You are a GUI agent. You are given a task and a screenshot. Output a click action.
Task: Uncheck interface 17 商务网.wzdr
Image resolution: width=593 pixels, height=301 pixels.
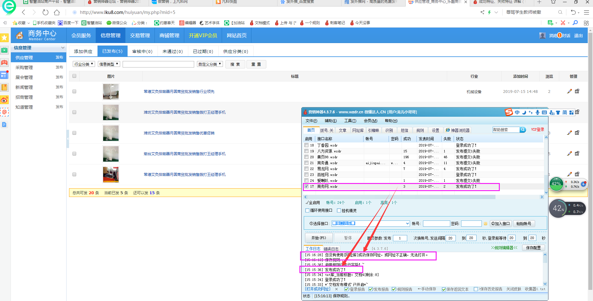[x=306, y=186]
